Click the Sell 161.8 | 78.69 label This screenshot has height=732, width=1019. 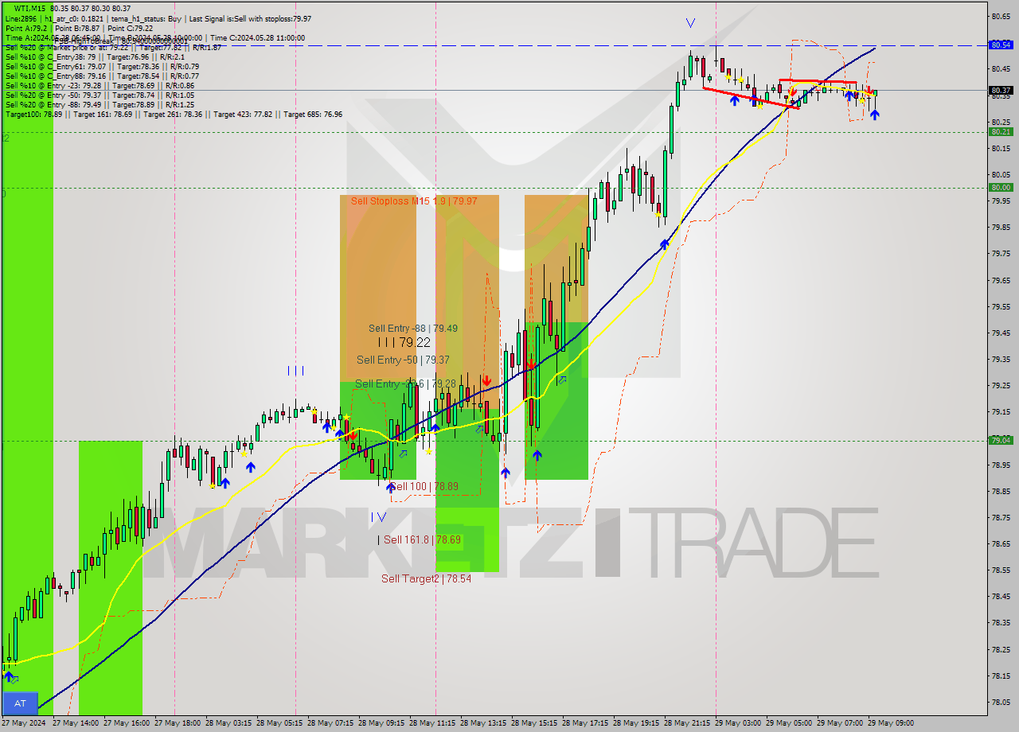pos(422,539)
